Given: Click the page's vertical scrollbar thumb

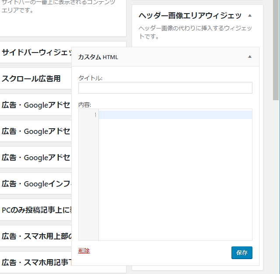Looking at the screenshot, I should coord(276,48).
